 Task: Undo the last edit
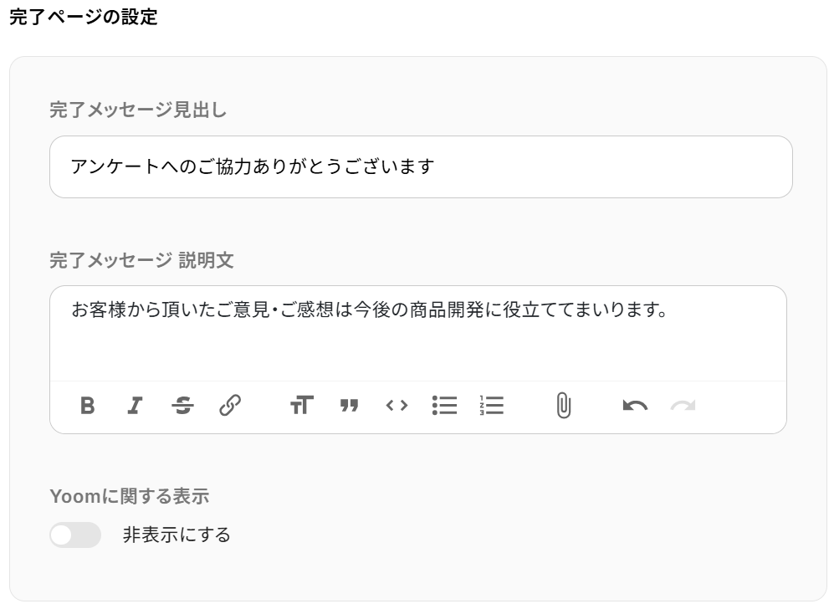(635, 406)
